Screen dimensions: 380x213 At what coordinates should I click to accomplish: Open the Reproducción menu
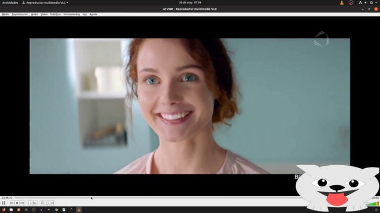20,14
